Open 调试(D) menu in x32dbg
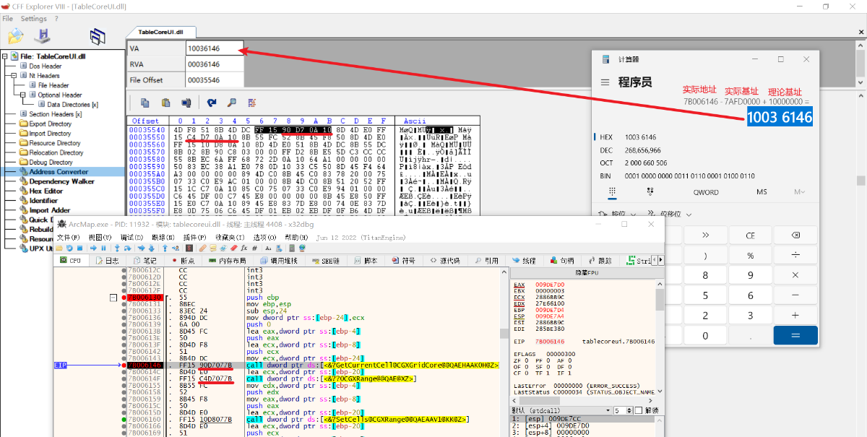 [x=131, y=237]
